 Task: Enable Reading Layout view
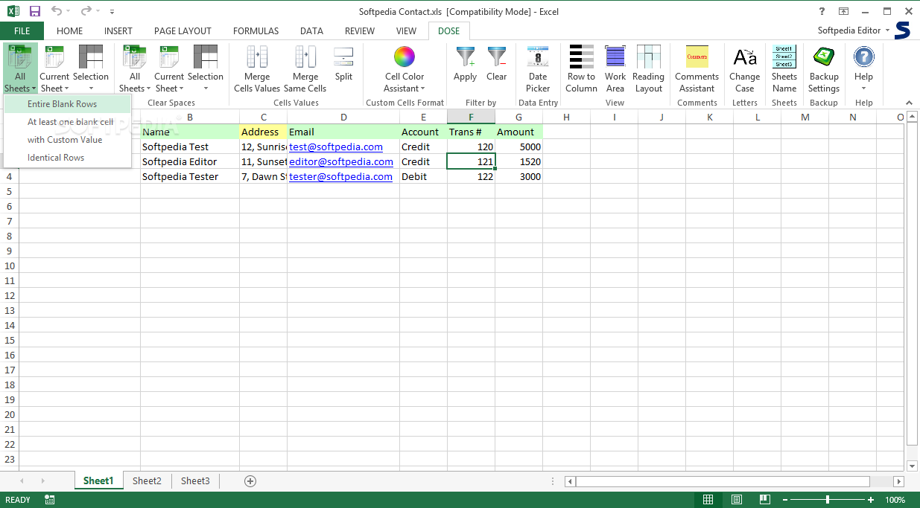pos(648,68)
